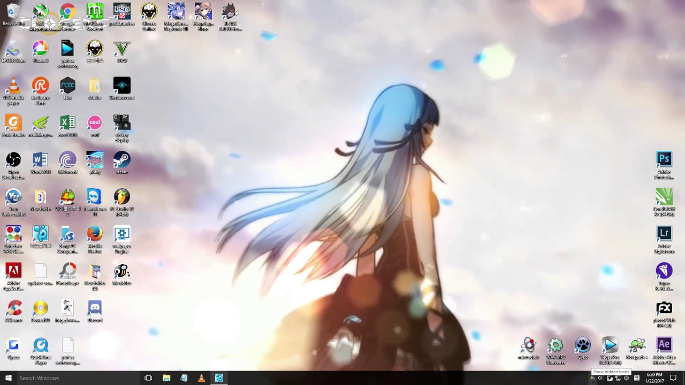
Task: Select the VLC media player desktop icon
Action: (13, 91)
